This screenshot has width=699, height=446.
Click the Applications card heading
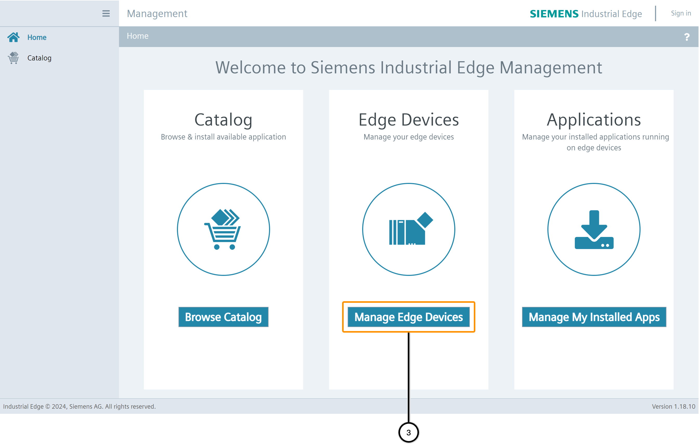pyautogui.click(x=594, y=120)
